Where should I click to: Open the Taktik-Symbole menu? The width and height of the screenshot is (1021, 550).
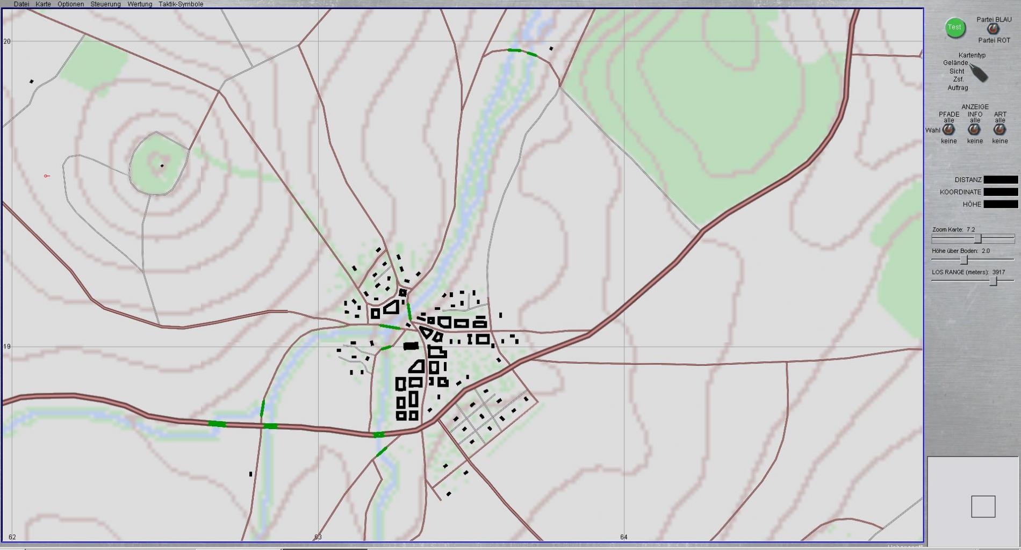181,4
